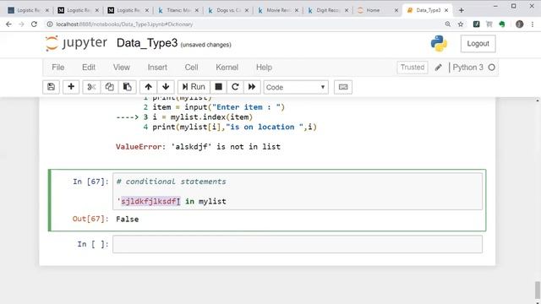Close the Data_Type3 browser tab

[446, 10]
